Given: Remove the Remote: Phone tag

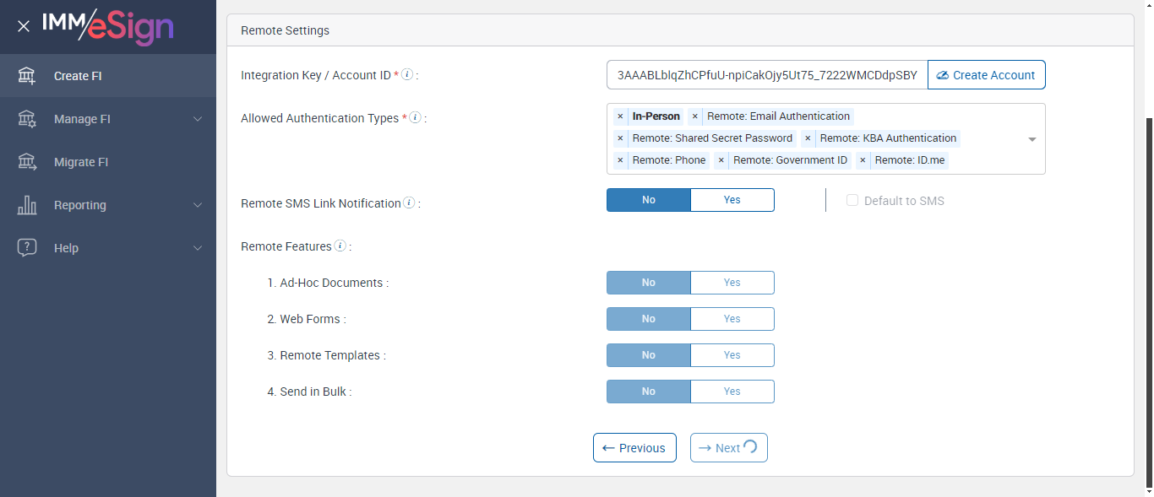Looking at the screenshot, I should pos(620,160).
